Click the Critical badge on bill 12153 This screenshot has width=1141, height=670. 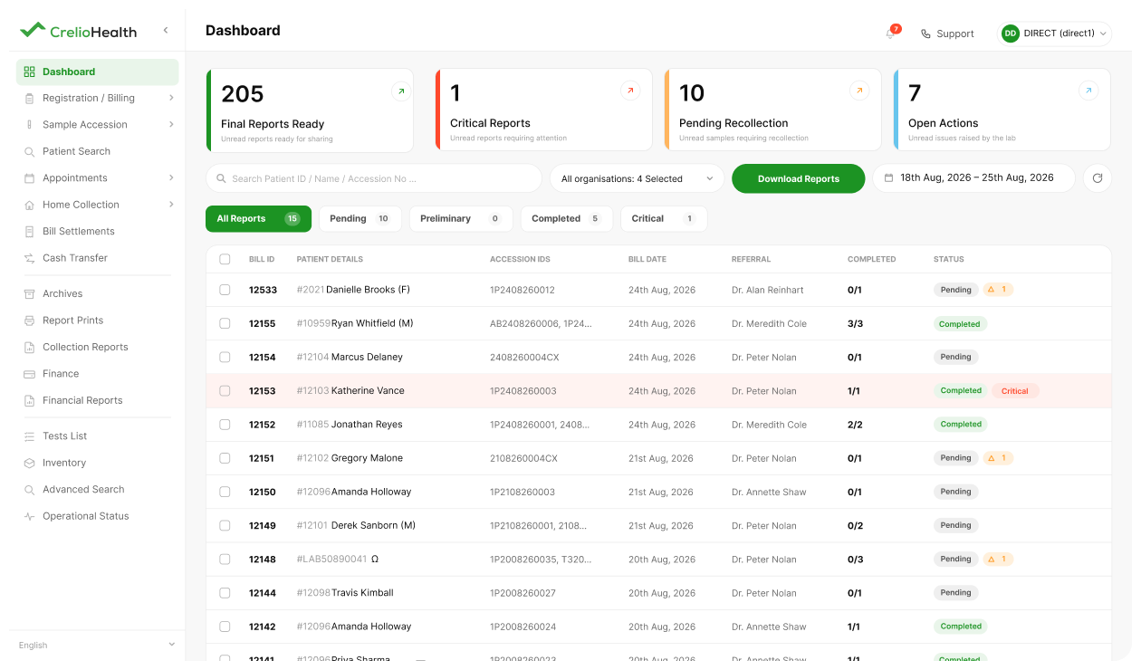tap(1015, 391)
